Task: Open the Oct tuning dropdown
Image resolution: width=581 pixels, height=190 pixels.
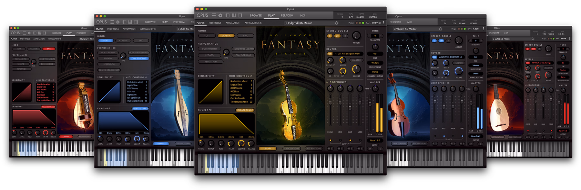Action: (x=375, y=54)
